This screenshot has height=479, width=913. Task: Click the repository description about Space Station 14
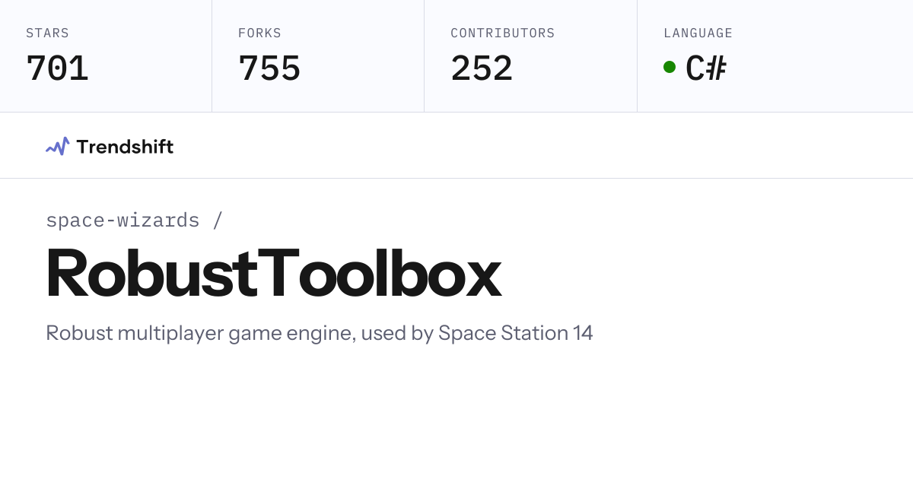[x=320, y=333]
